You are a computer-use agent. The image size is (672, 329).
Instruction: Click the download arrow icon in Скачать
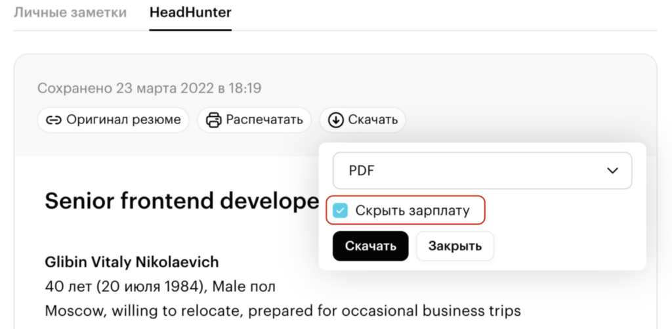(335, 120)
